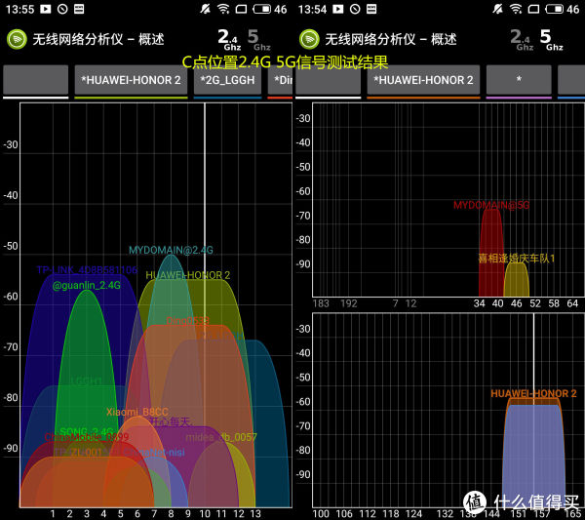Image resolution: width=585 pixels, height=520 pixels.
Task: Tap the red MYDOMAIN@5G signal curve
Action: click(491, 254)
